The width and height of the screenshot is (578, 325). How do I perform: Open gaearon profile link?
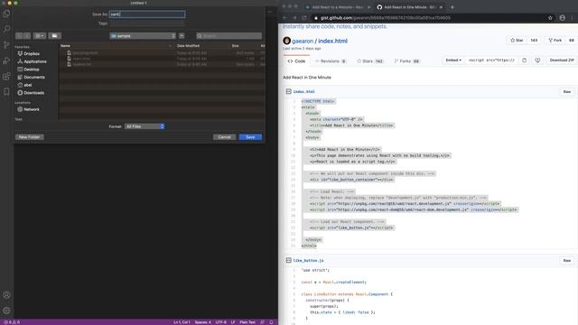[x=303, y=41]
